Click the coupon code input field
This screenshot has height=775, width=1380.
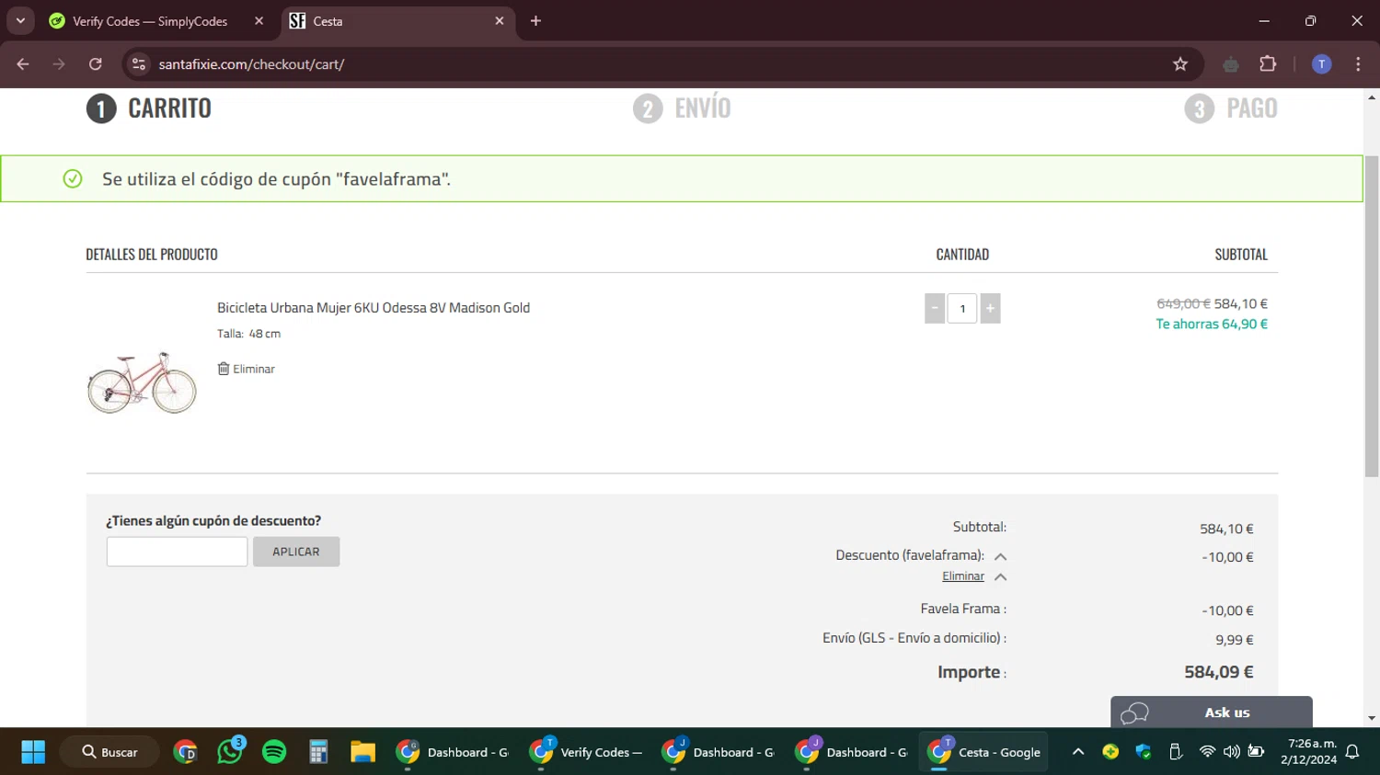coord(177,552)
